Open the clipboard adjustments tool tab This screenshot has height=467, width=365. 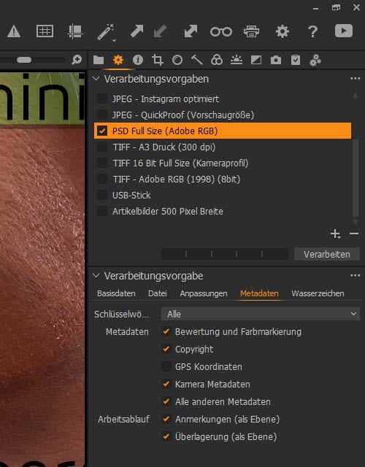296,60
